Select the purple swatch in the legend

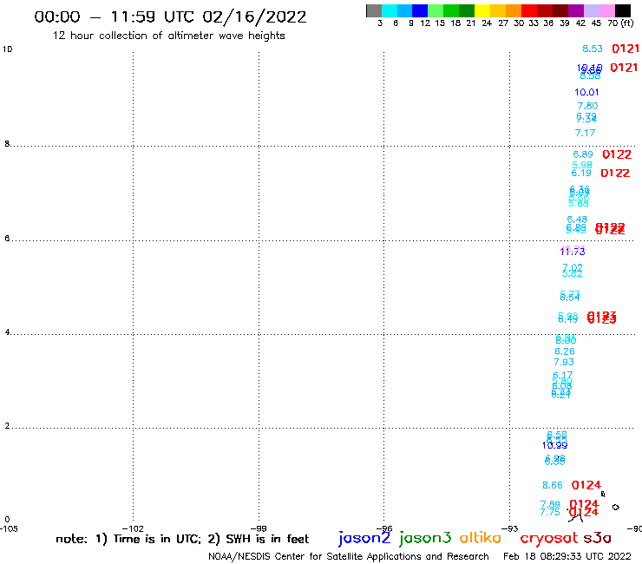coord(576,10)
